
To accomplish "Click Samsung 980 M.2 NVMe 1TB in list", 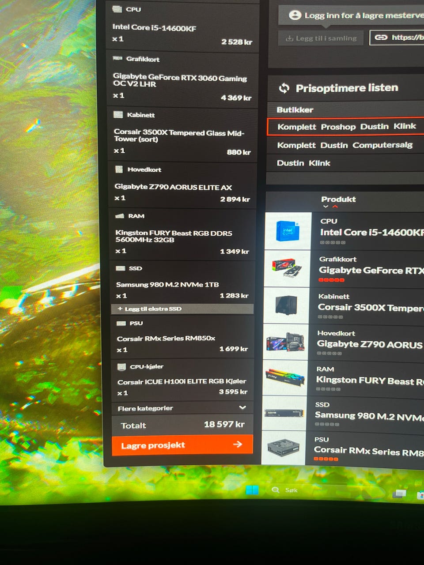I will 167,285.
